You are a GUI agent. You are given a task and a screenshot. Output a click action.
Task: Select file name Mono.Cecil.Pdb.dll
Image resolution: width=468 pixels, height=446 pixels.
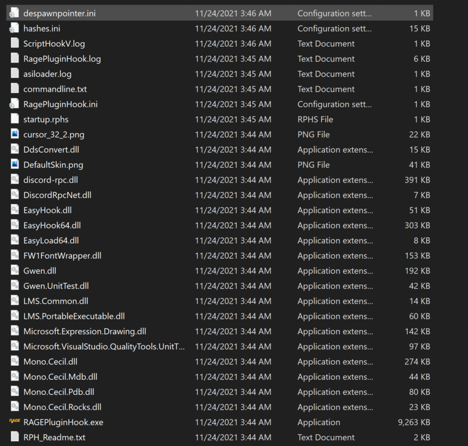pos(59,392)
